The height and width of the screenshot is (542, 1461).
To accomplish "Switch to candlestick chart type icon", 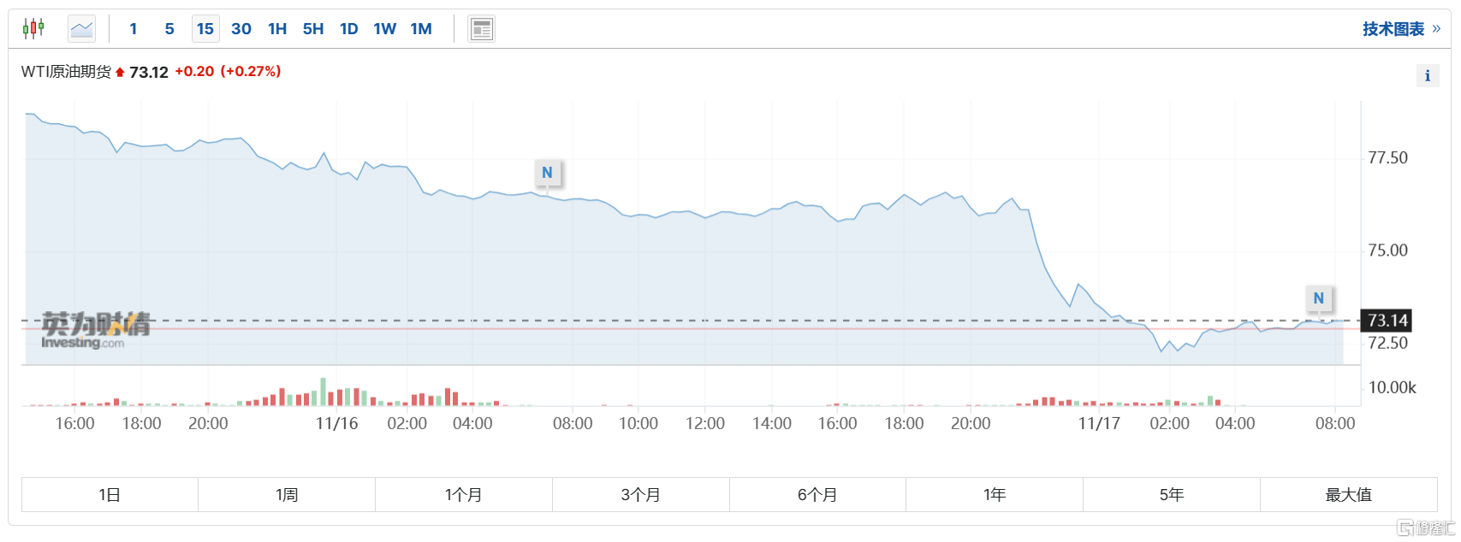I will pyautogui.click(x=33, y=29).
